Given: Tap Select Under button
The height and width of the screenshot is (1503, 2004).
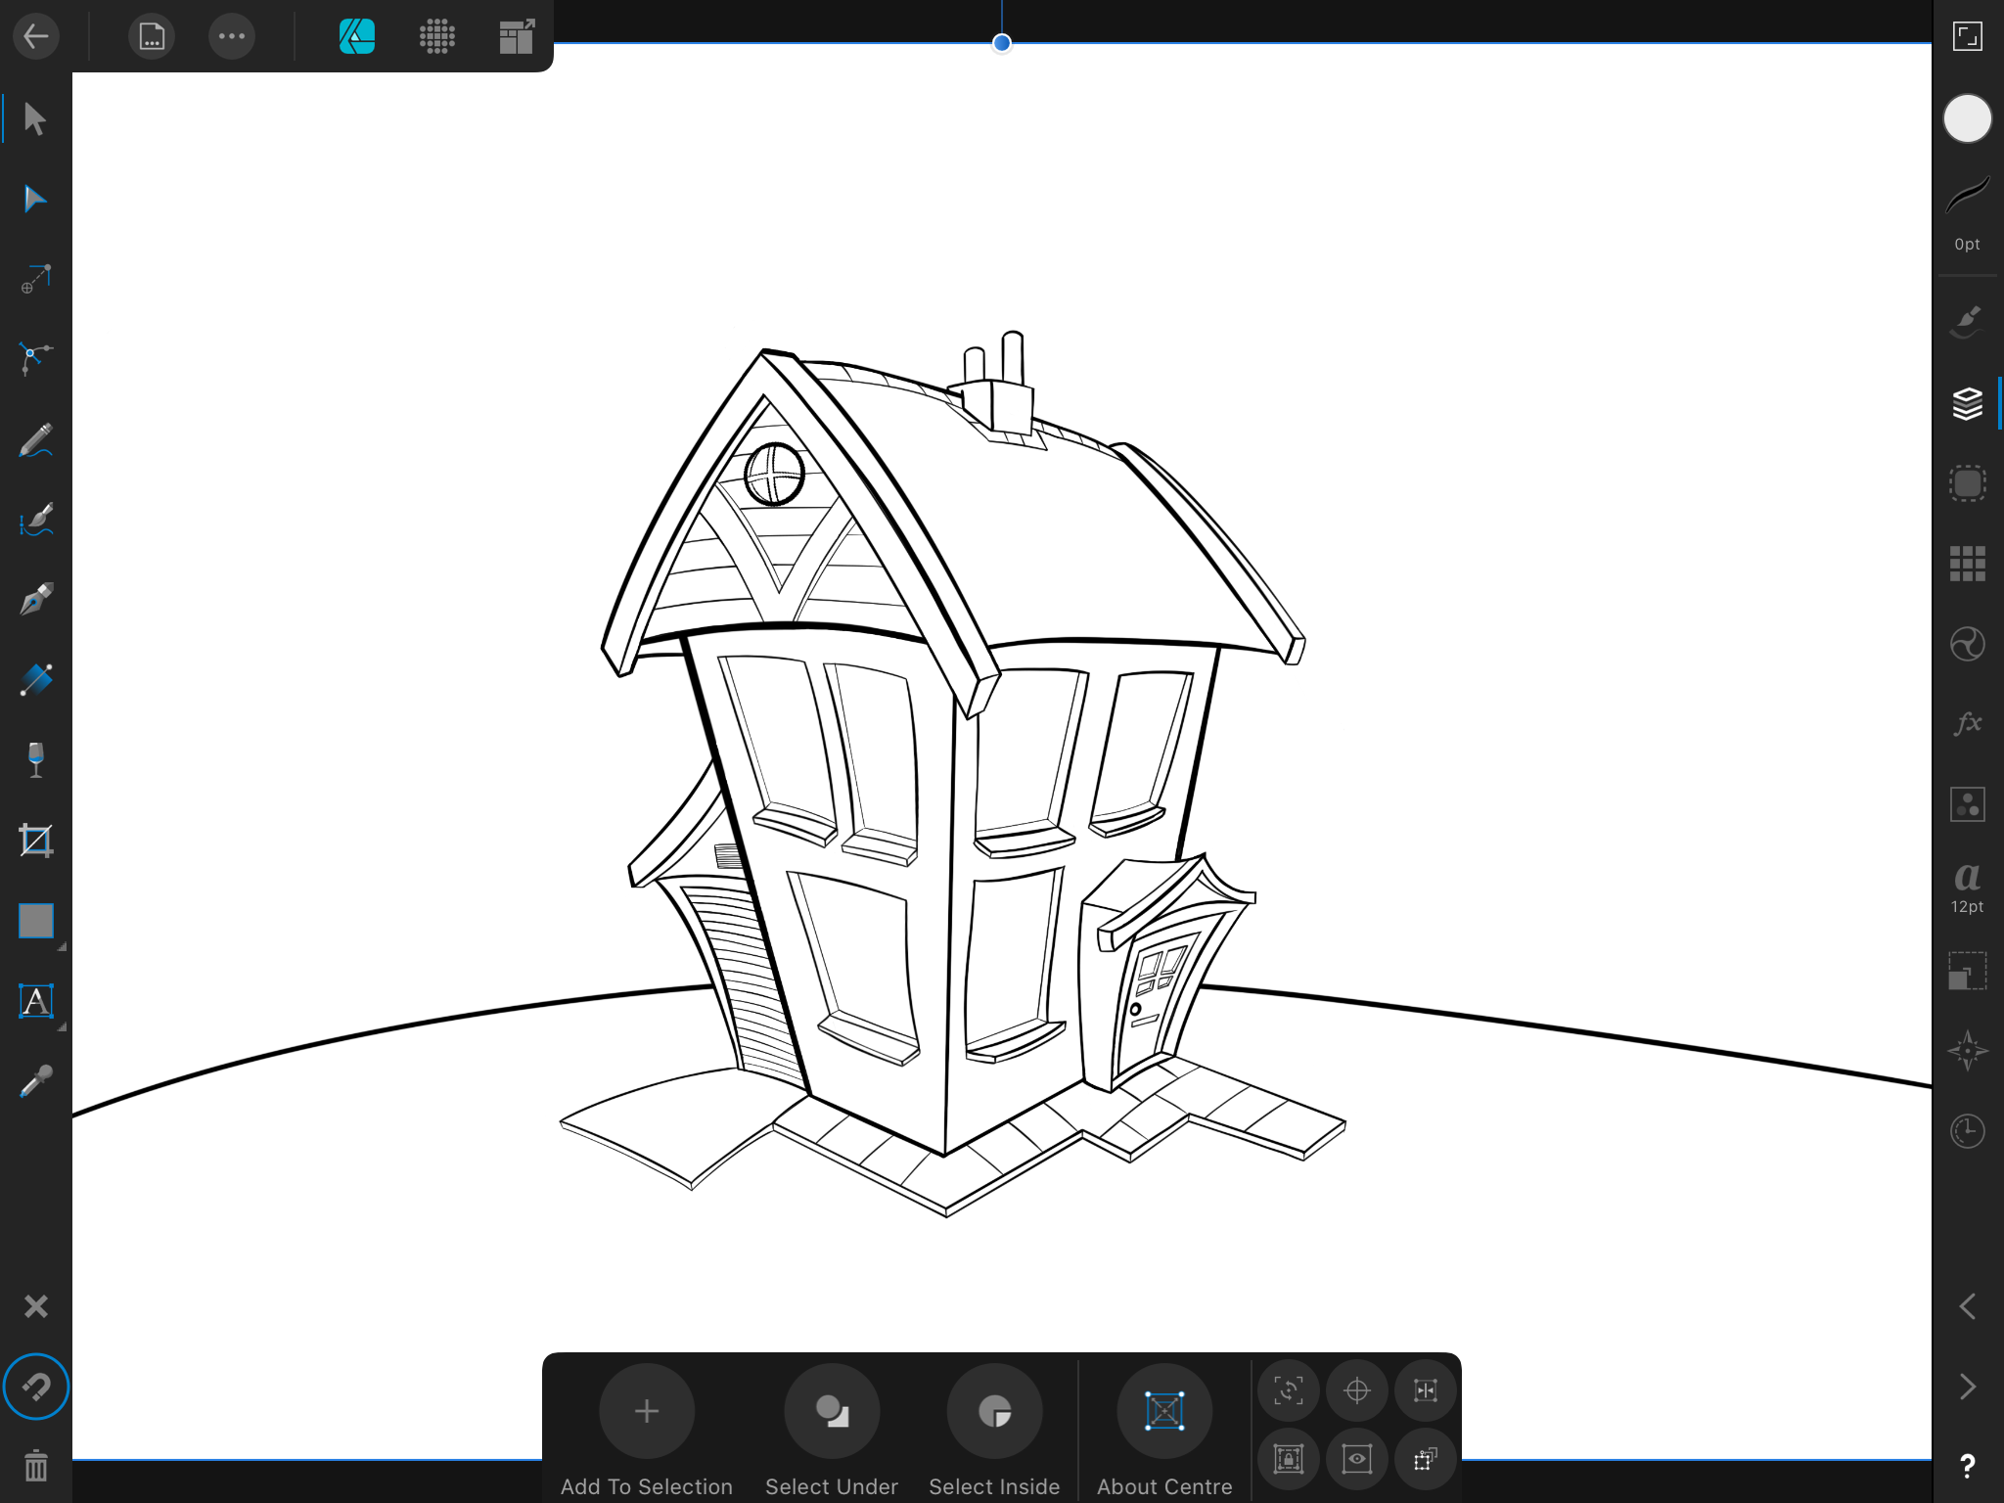Looking at the screenshot, I should click(832, 1411).
